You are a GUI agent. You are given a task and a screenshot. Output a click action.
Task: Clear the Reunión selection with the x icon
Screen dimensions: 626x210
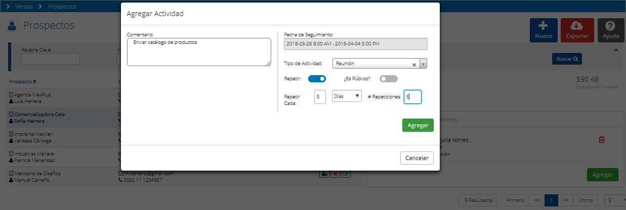click(x=414, y=64)
